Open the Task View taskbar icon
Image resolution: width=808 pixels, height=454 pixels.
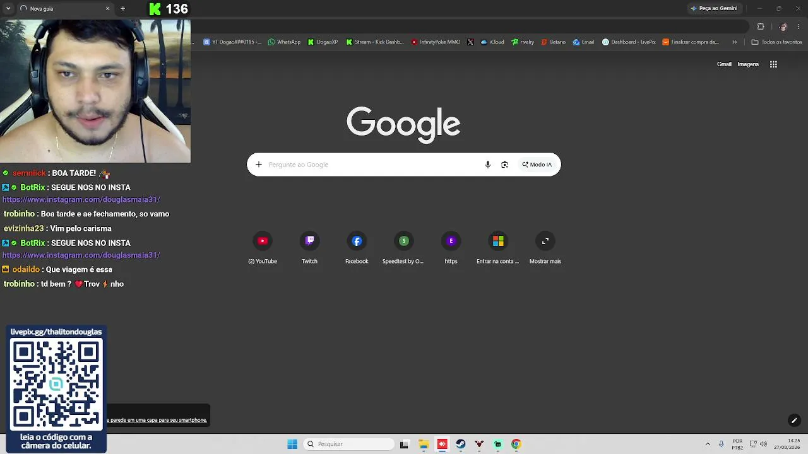tap(405, 444)
